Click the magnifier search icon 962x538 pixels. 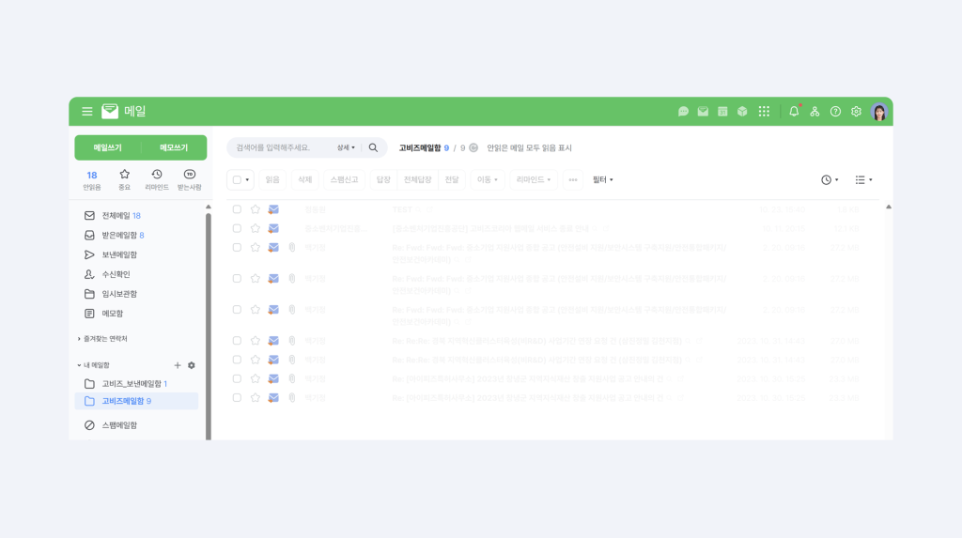point(373,148)
